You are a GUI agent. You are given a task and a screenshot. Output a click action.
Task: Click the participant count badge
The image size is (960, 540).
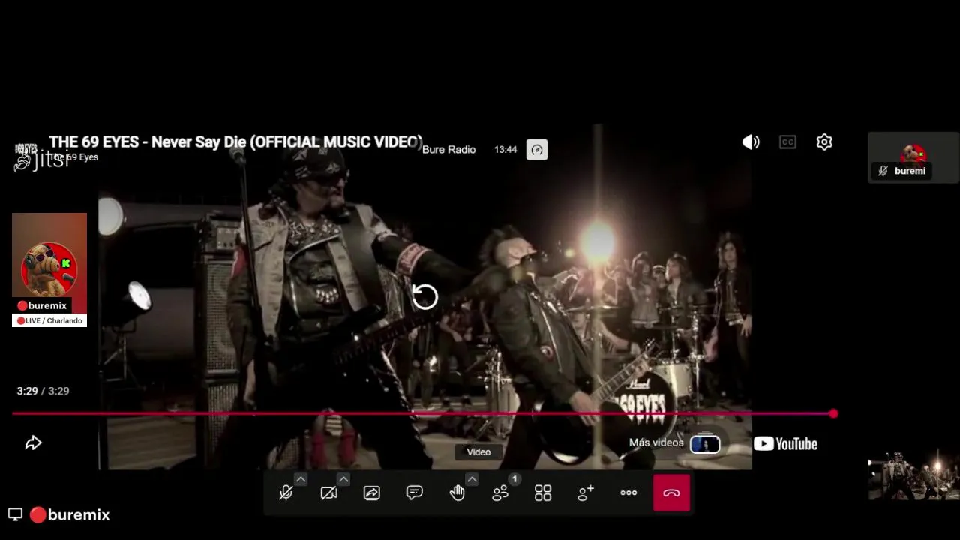click(x=514, y=478)
